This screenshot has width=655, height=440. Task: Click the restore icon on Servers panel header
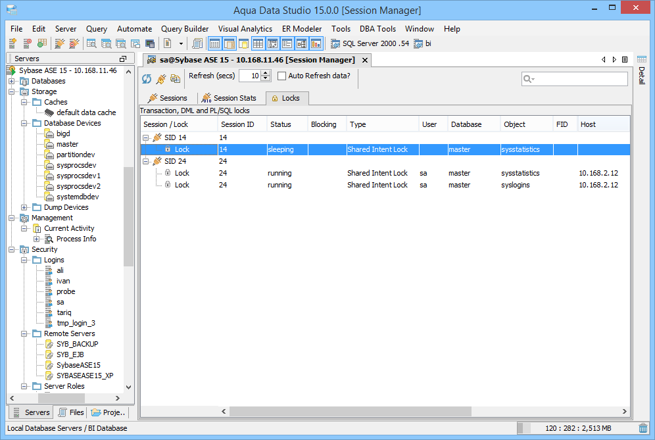coord(123,59)
